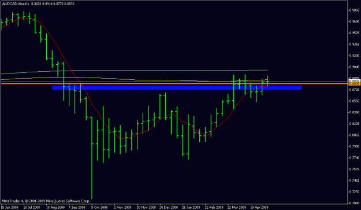Click the 0.9850 price axis label

tap(354, 10)
